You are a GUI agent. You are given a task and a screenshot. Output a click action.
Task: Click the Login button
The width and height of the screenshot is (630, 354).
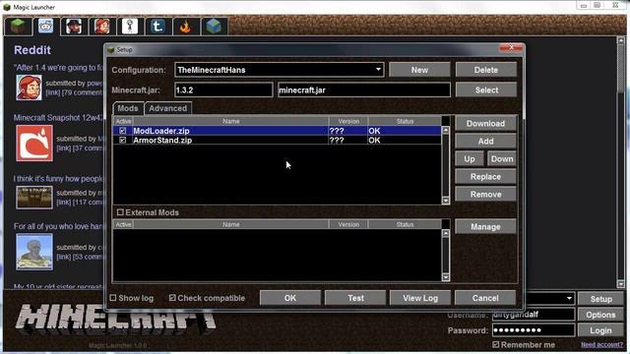click(x=601, y=330)
